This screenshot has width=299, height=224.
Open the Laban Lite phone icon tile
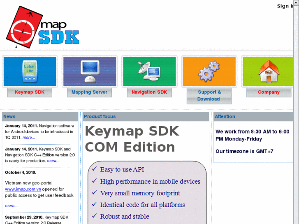click(30, 71)
